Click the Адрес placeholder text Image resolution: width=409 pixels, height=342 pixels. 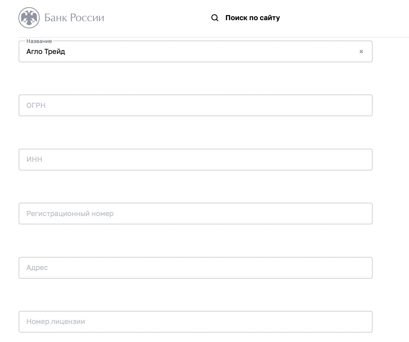[37, 268]
